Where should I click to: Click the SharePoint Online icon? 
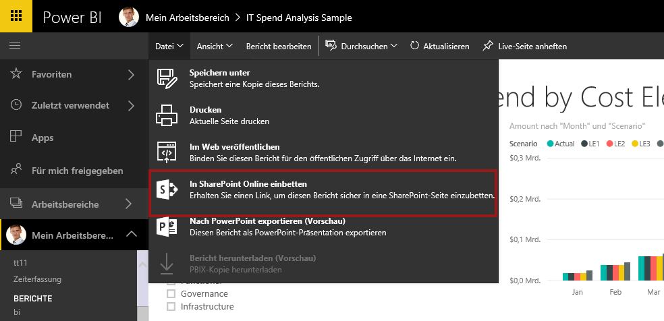[x=167, y=189]
